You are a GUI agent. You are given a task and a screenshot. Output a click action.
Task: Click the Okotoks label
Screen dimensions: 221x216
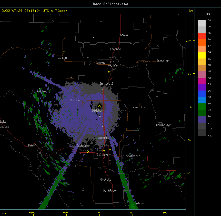coord(106,180)
